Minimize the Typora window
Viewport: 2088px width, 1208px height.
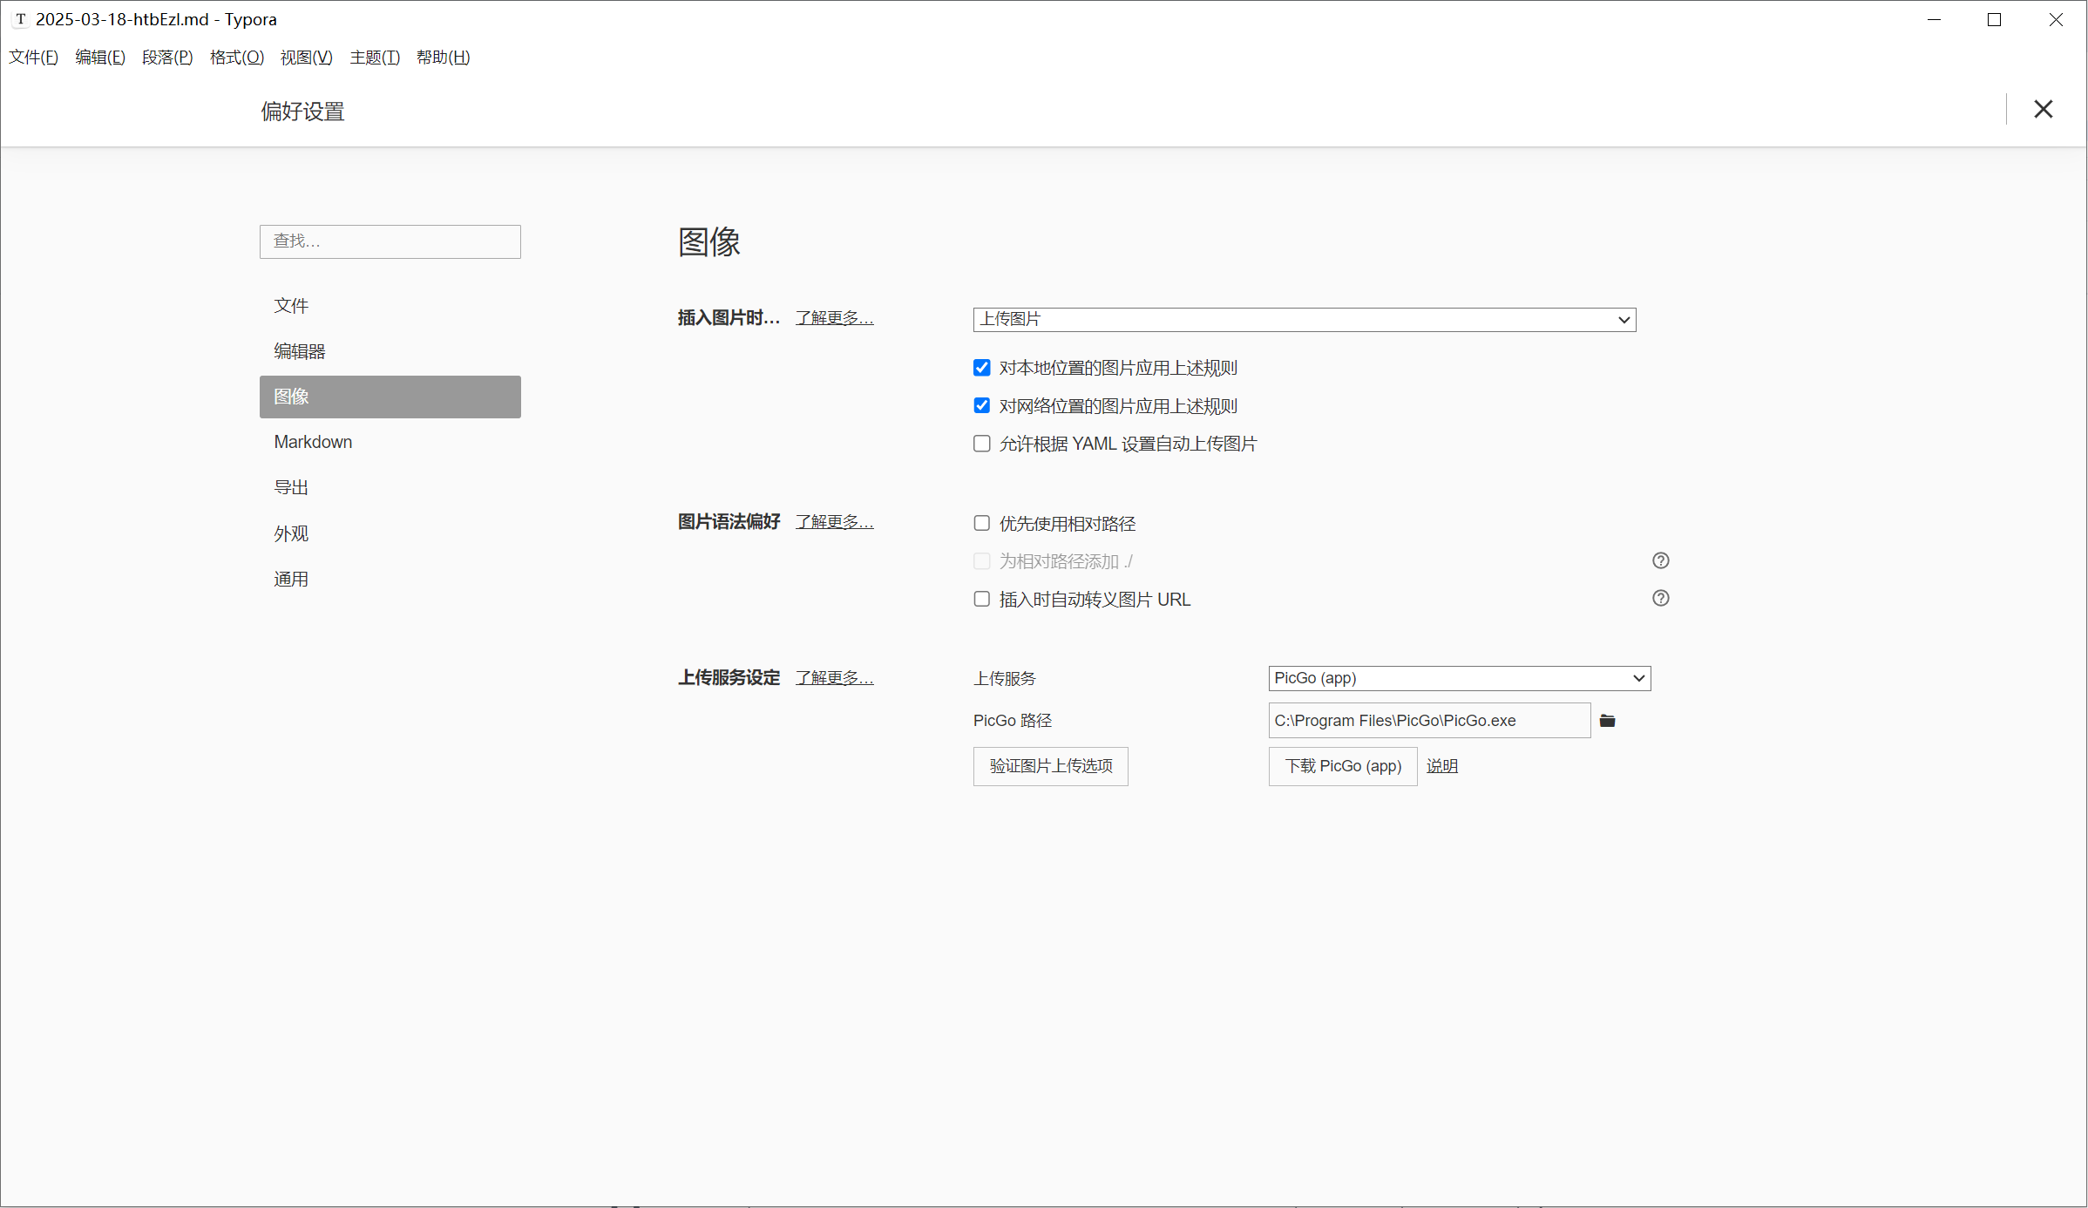[x=1934, y=19]
